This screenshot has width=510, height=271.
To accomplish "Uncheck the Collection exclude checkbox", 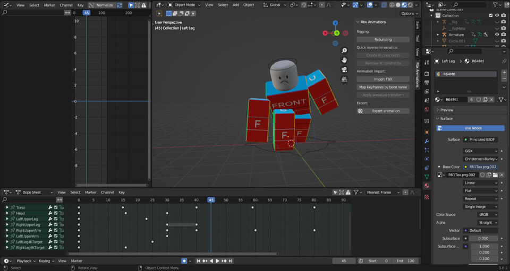I will pyautogui.click(x=491, y=15).
